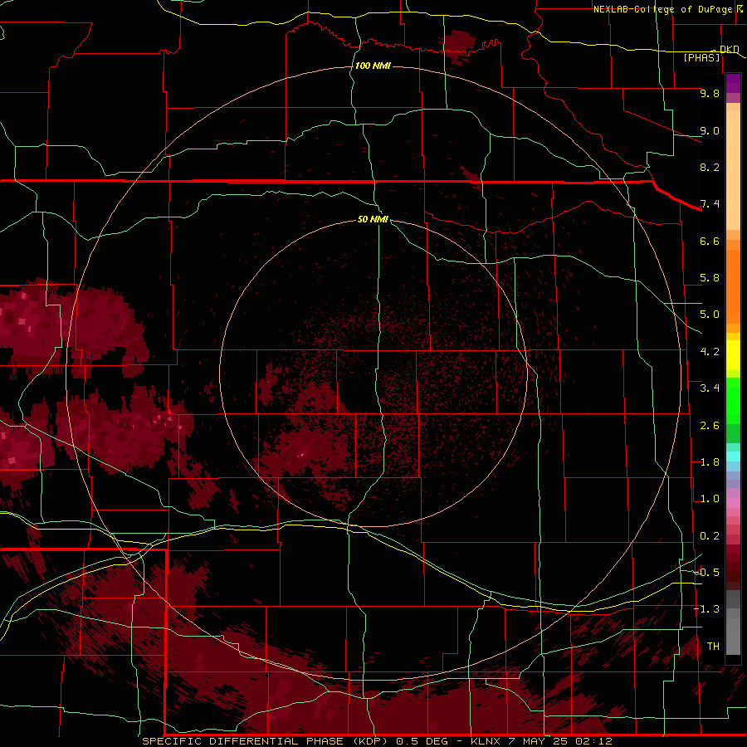Image resolution: width=747 pixels, height=747 pixels.
Task: Click the NEXLAB-College of DuPage watermark text
Action: (663, 9)
